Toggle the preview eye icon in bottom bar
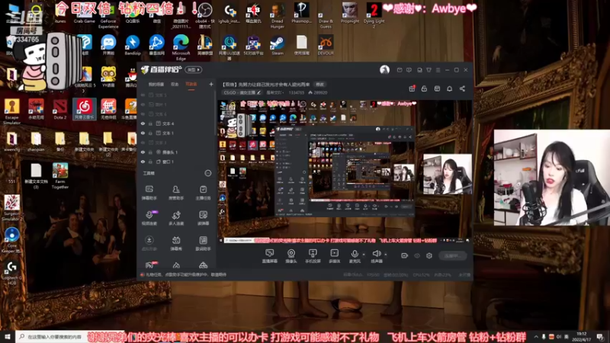 417,255
